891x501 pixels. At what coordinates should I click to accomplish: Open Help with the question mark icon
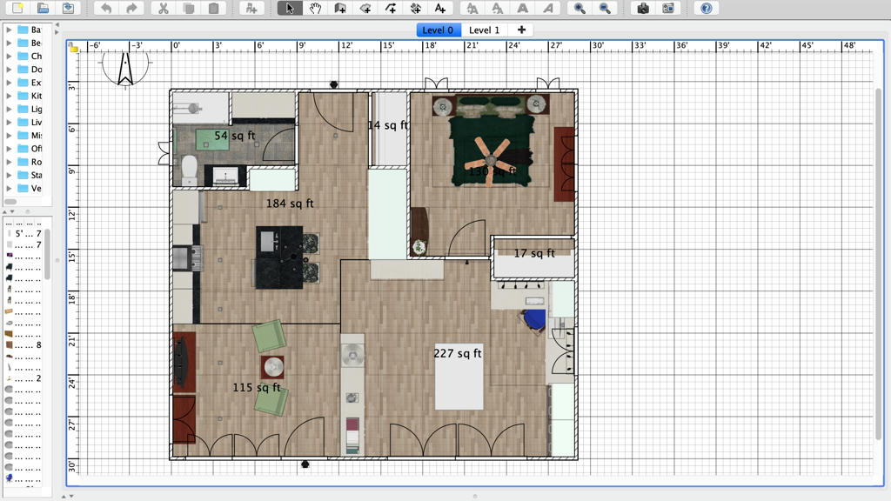pos(706,8)
